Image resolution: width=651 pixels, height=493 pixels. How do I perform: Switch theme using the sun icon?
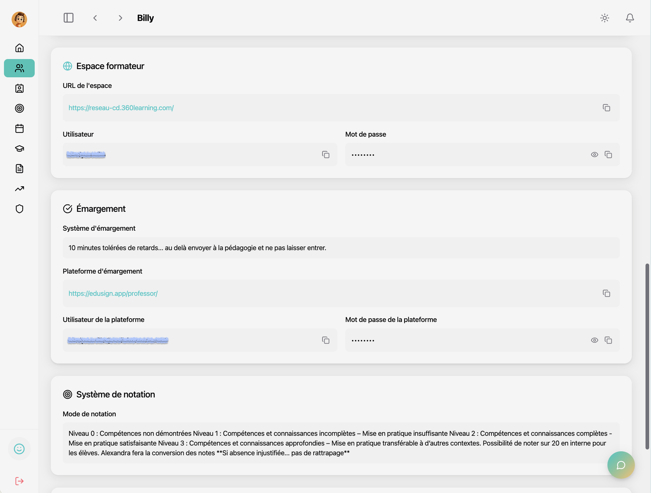(604, 18)
